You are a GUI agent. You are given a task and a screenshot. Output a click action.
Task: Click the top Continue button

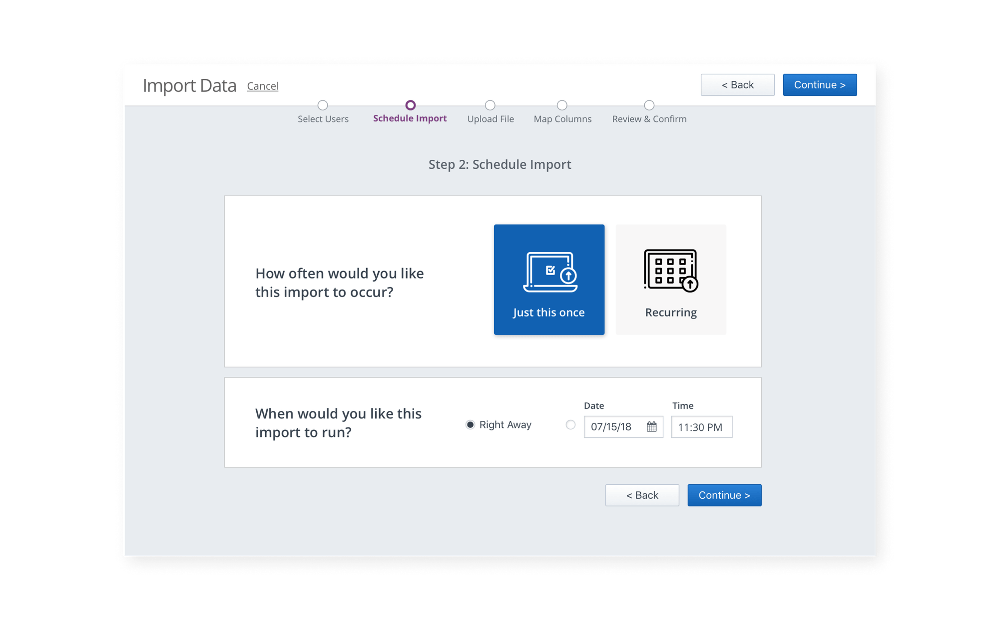(820, 85)
